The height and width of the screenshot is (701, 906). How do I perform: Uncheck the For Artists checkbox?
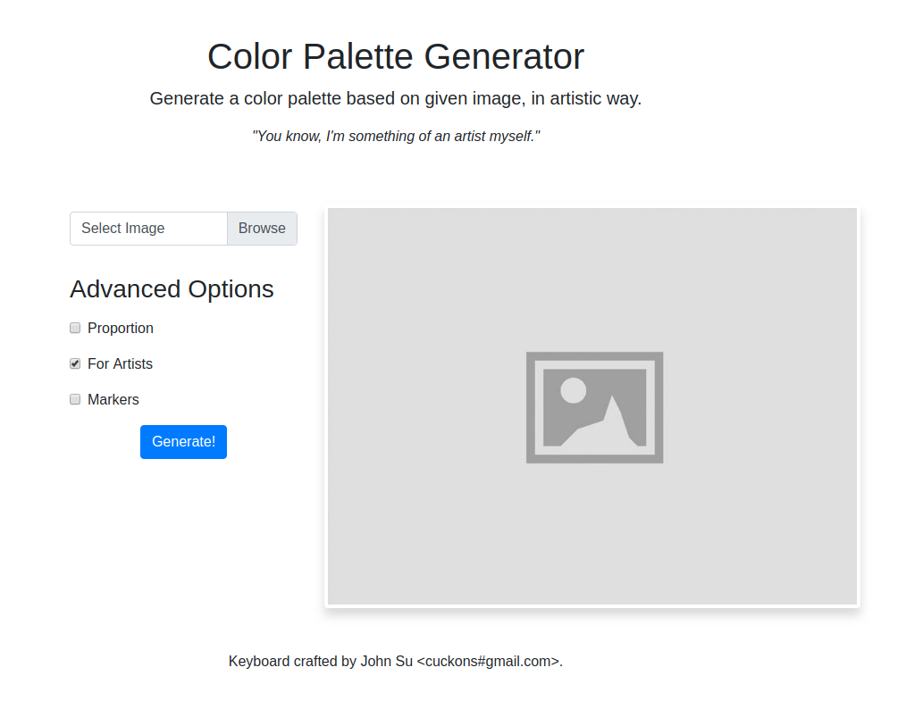[x=75, y=363]
